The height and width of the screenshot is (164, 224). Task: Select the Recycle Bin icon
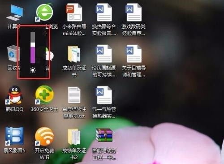(x=13, y=54)
